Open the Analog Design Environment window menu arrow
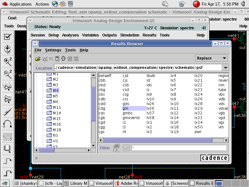The width and height of the screenshot is (249, 187). [31, 20]
